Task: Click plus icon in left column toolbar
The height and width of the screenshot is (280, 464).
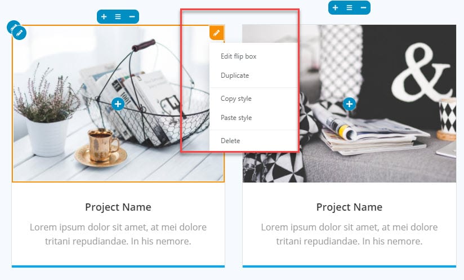Action: pos(104,16)
